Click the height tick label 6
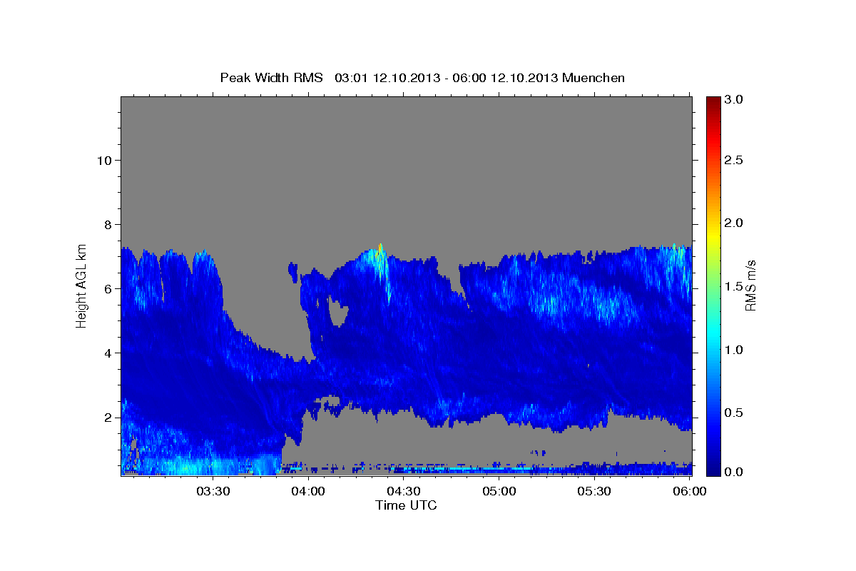This screenshot has width=856, height=571. [108, 289]
